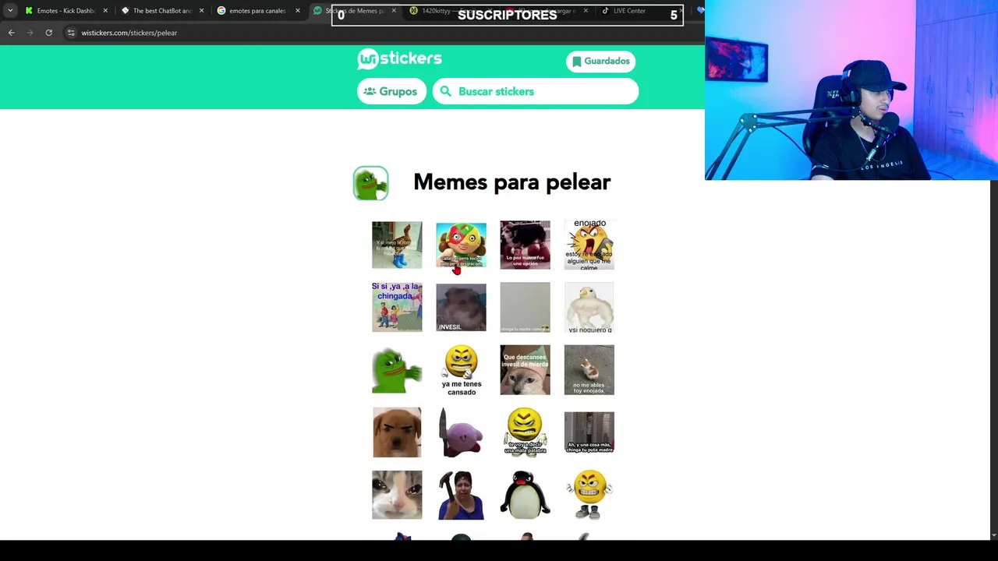Close the emotes para canales tab
The width and height of the screenshot is (998, 561).
click(x=297, y=11)
